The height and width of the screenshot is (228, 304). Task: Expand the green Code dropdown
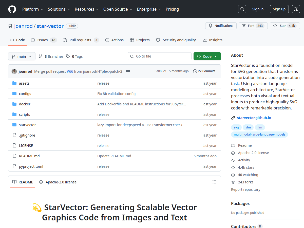(207, 56)
